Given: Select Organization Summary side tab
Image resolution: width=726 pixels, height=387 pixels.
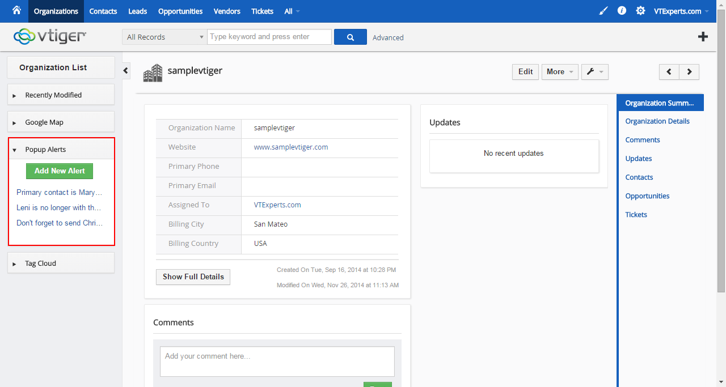Looking at the screenshot, I should 660,103.
